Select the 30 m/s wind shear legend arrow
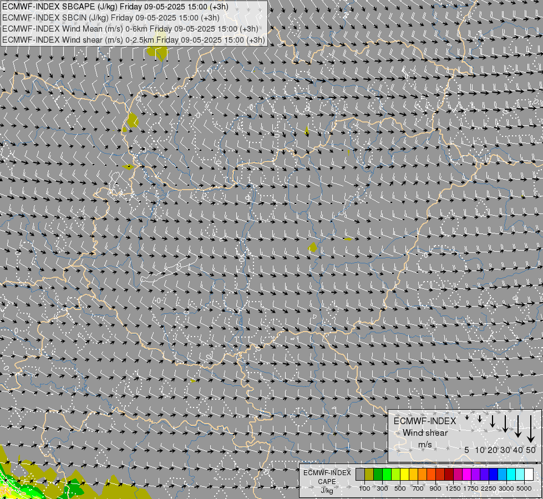Viewport: 543px width, 499px height. point(505,424)
